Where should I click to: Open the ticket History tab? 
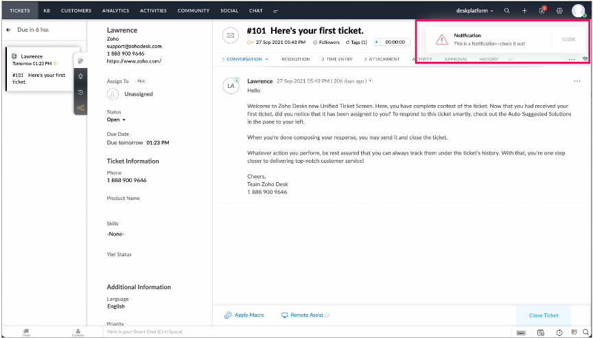coord(489,59)
